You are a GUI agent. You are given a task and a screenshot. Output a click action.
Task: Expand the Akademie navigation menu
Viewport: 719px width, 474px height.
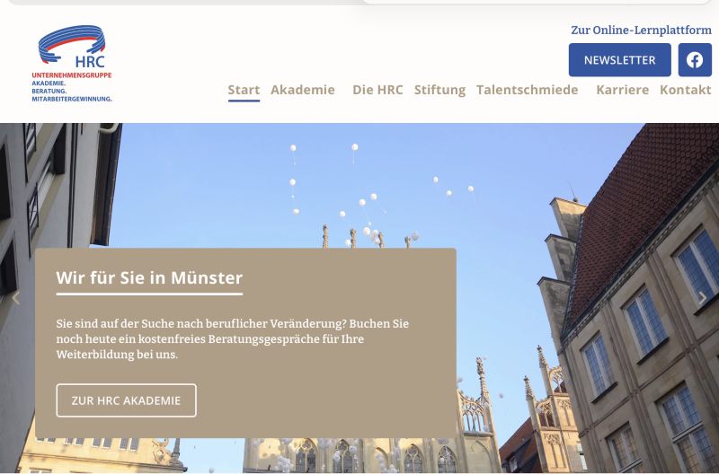pyautogui.click(x=303, y=90)
